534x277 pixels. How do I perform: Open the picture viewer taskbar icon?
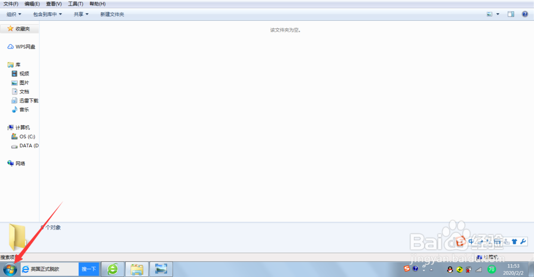(x=161, y=269)
